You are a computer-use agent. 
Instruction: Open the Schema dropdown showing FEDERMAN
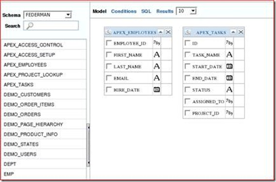48,15
